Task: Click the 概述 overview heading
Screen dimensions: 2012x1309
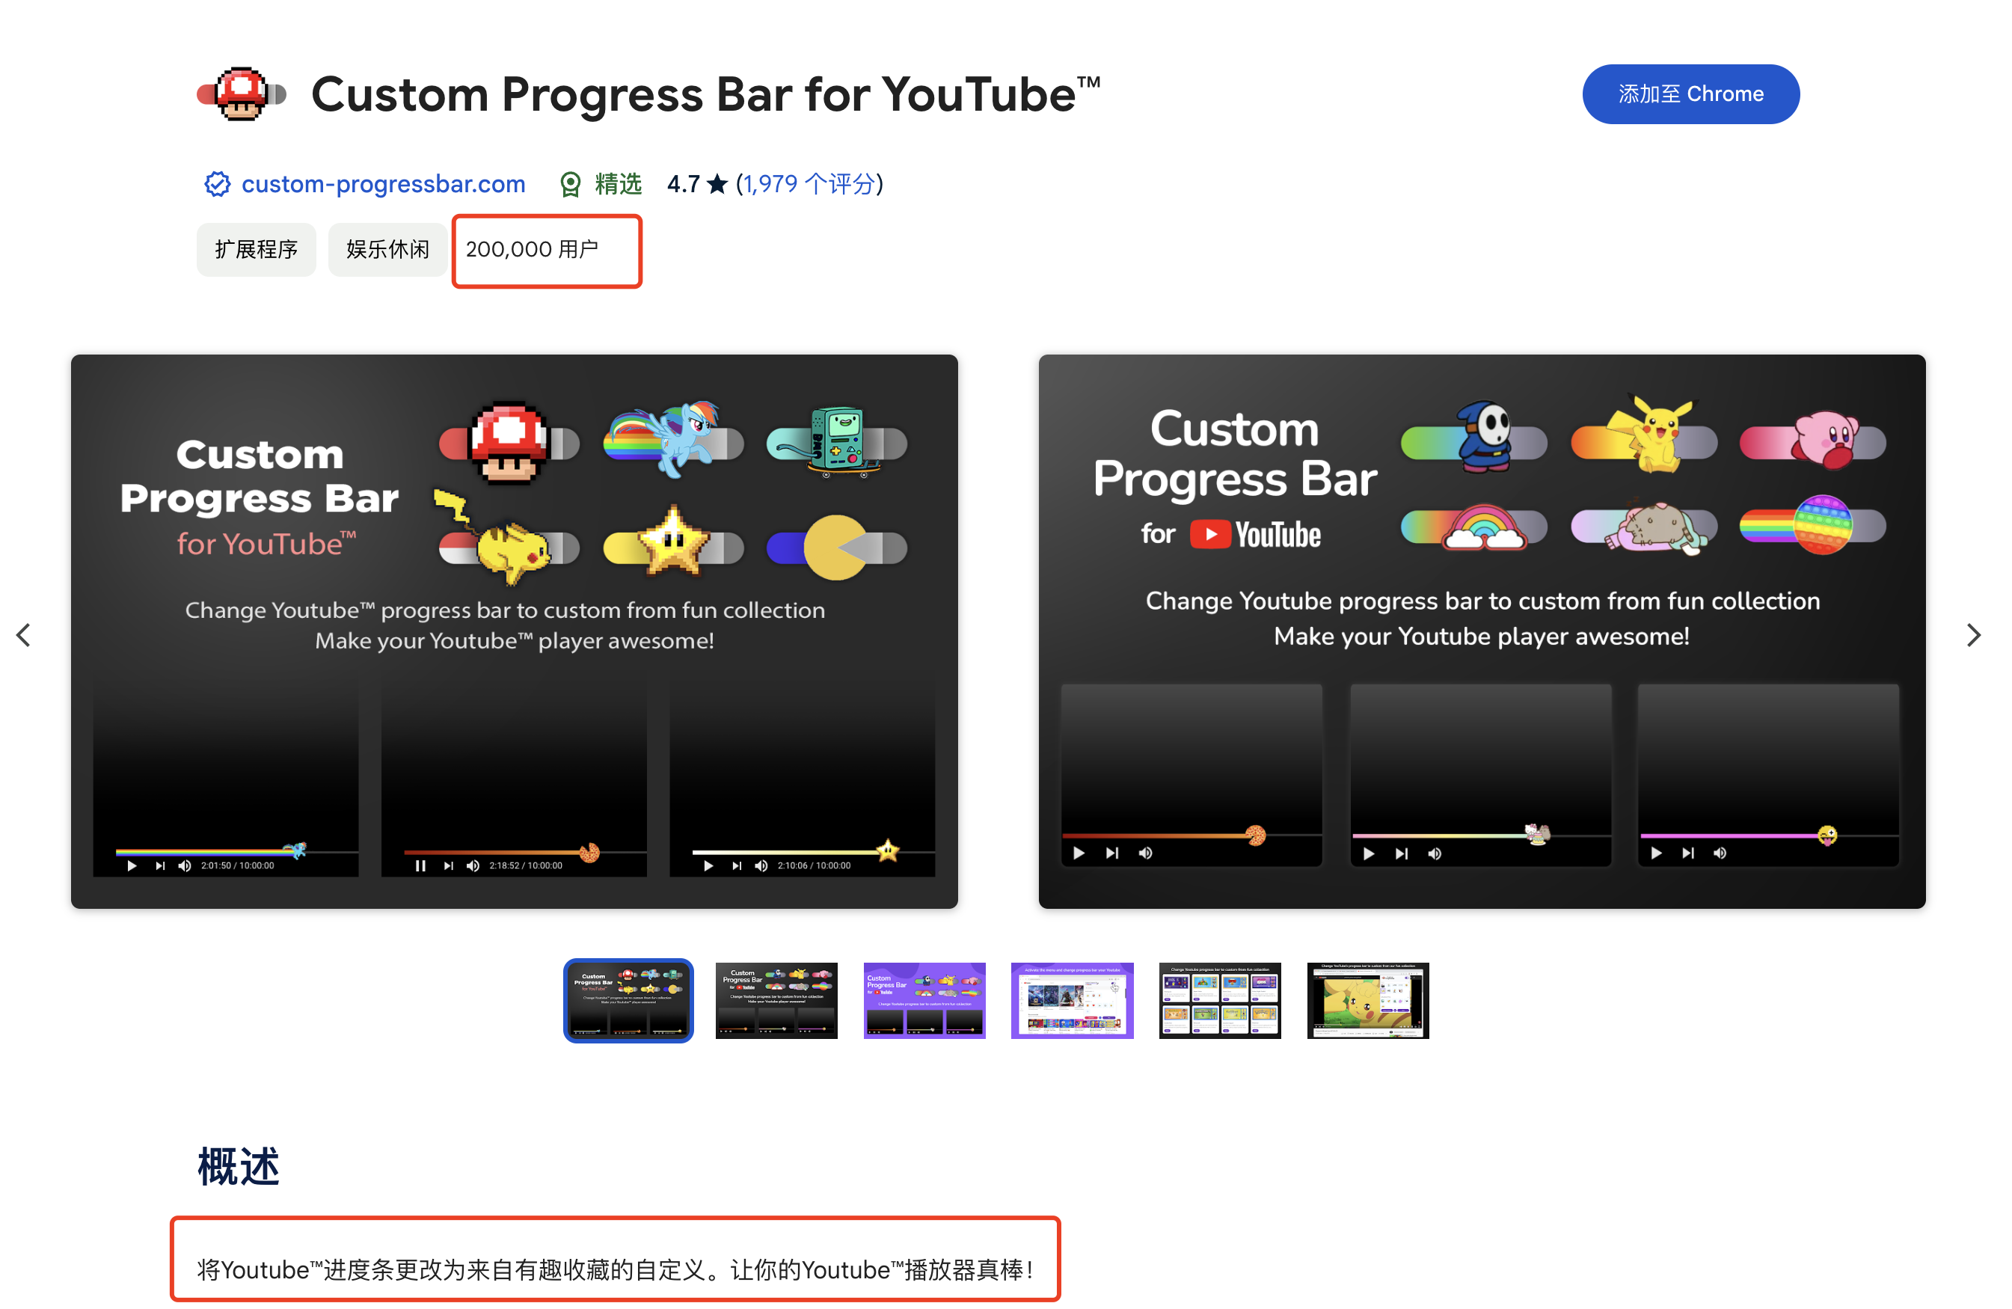Action: (239, 1167)
